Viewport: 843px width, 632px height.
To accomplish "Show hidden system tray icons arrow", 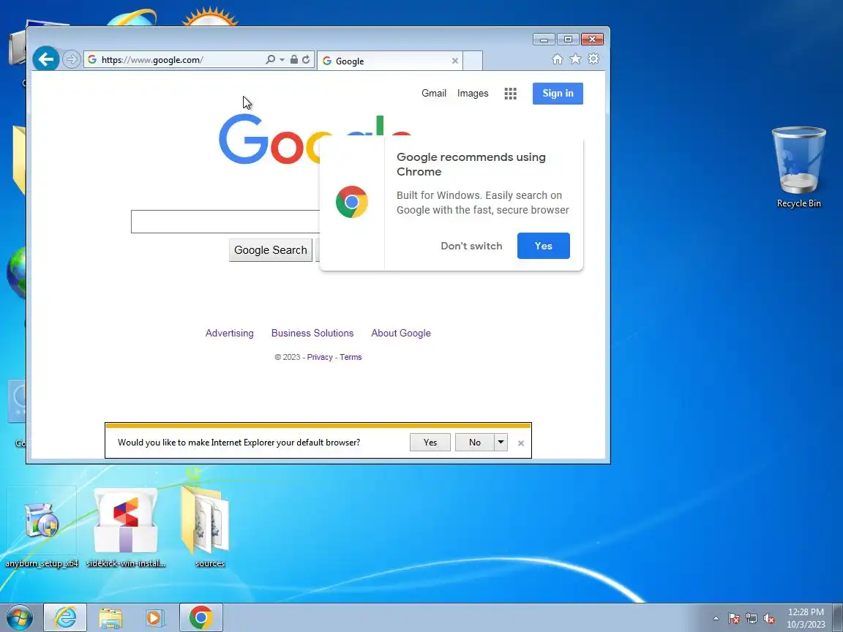I will click(716, 618).
